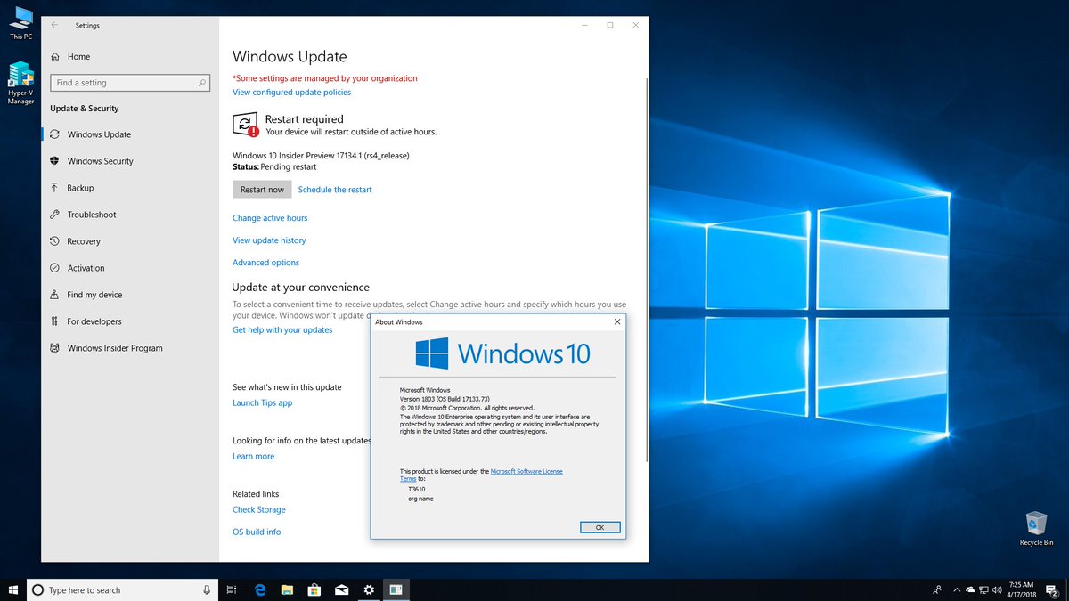Image resolution: width=1069 pixels, height=601 pixels.
Task: Click the taskbar clock and date
Action: click(x=1022, y=589)
